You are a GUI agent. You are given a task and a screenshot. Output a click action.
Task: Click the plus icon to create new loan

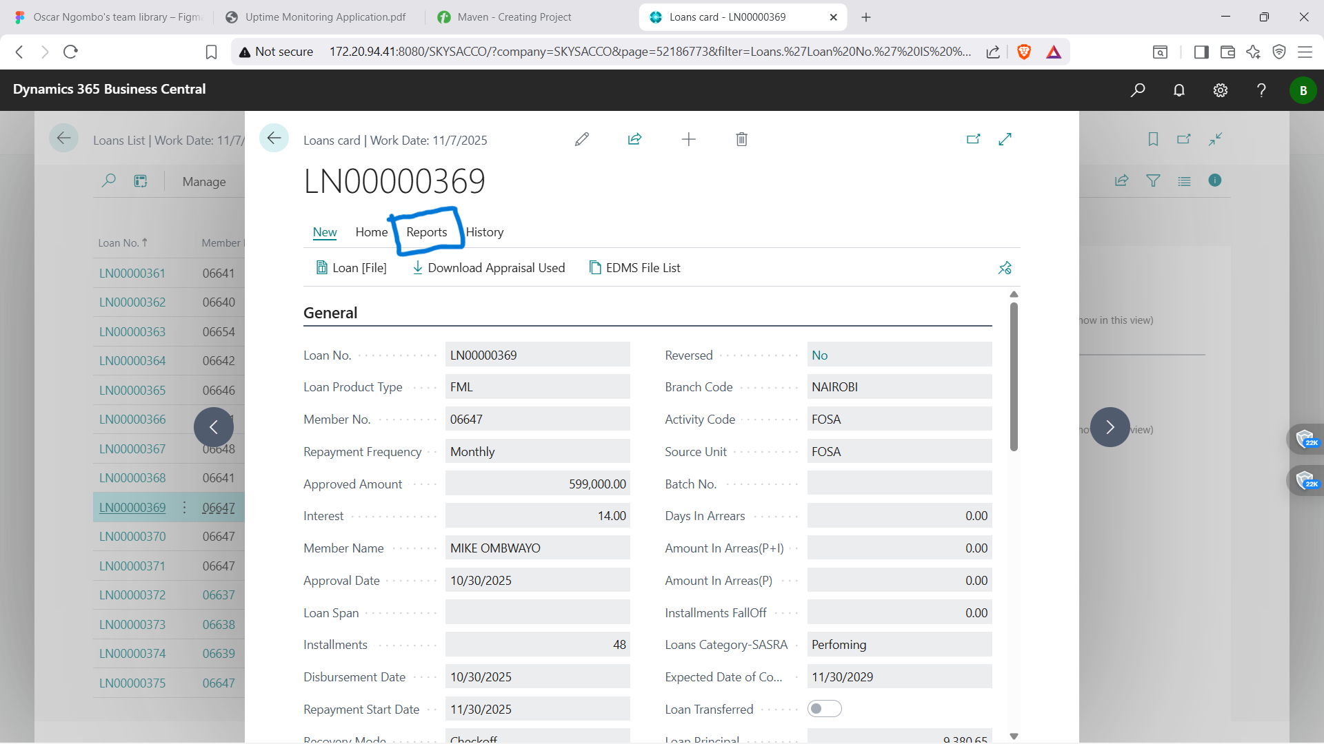(x=688, y=140)
